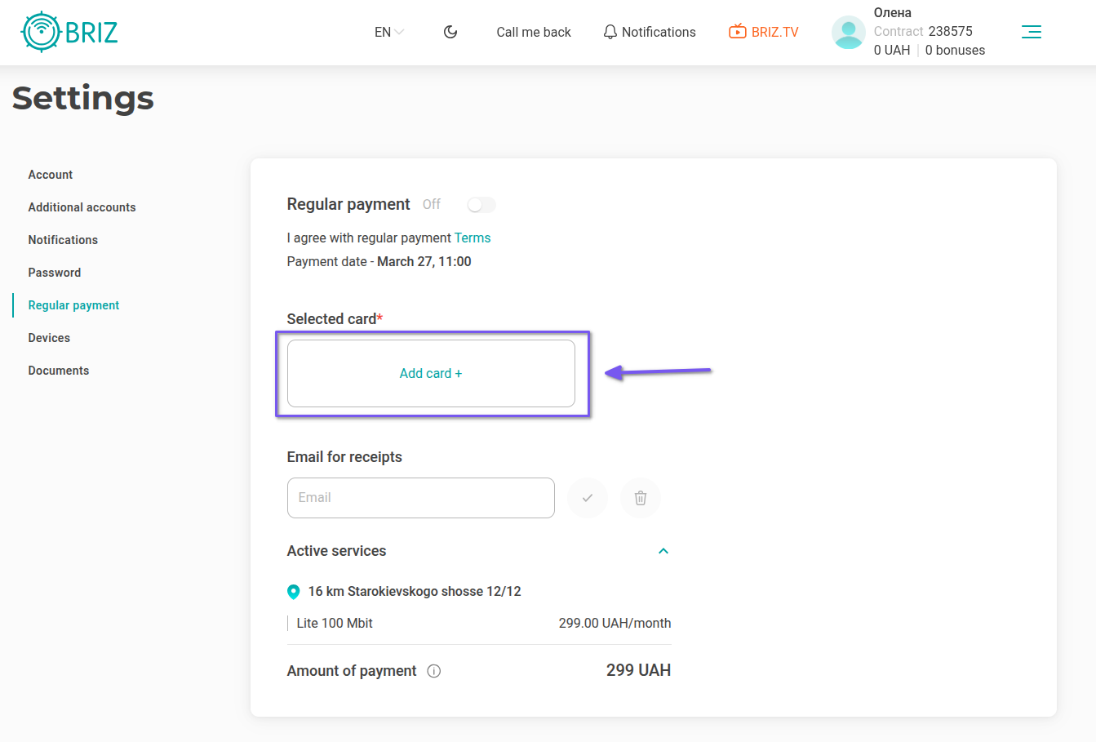Click Call me back link

(534, 32)
